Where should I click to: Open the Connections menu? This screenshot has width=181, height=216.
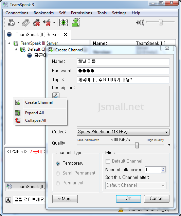point(17,13)
